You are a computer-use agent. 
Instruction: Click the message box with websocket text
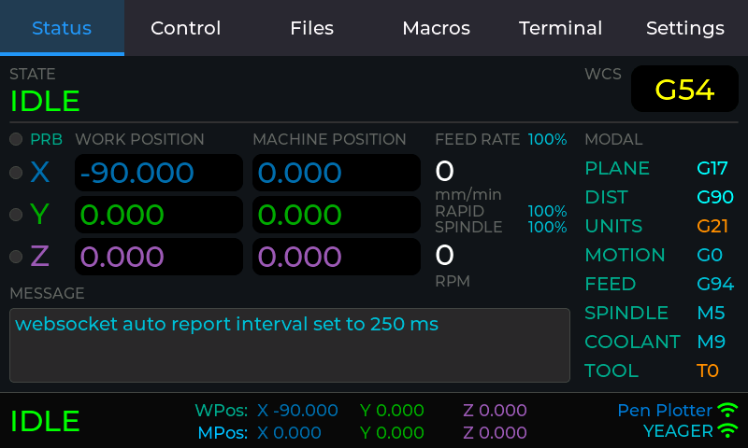click(290, 345)
